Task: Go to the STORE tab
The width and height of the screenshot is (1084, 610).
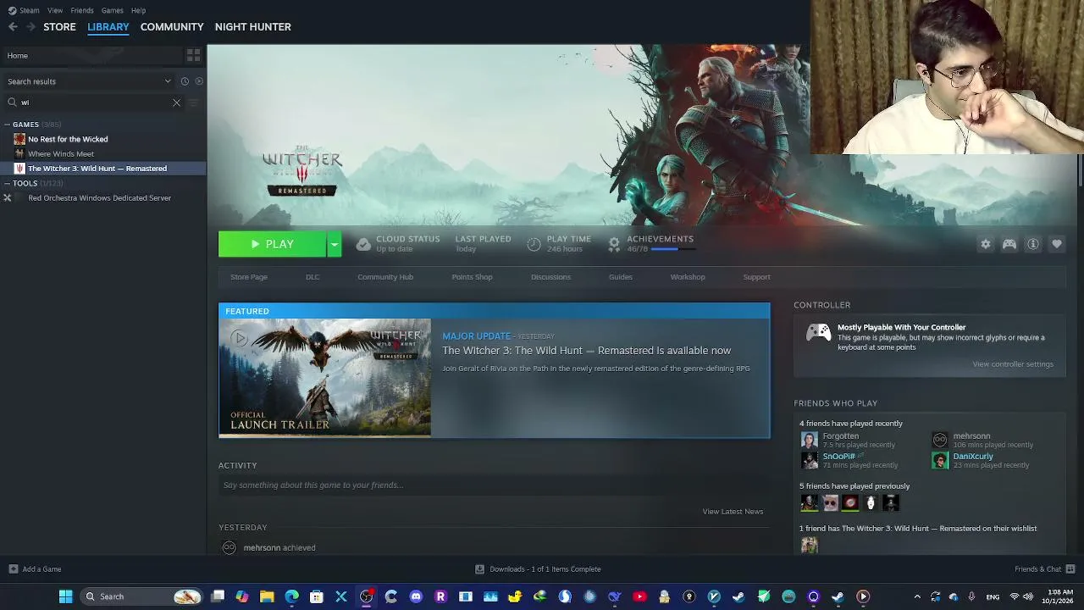Action: 59,27
